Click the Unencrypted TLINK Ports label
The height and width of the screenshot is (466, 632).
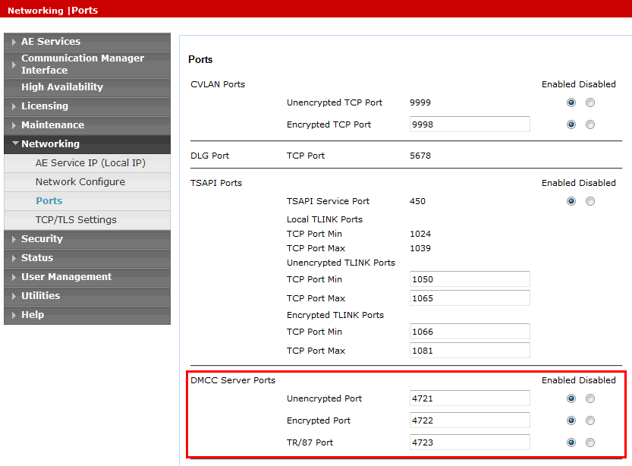pos(341,263)
